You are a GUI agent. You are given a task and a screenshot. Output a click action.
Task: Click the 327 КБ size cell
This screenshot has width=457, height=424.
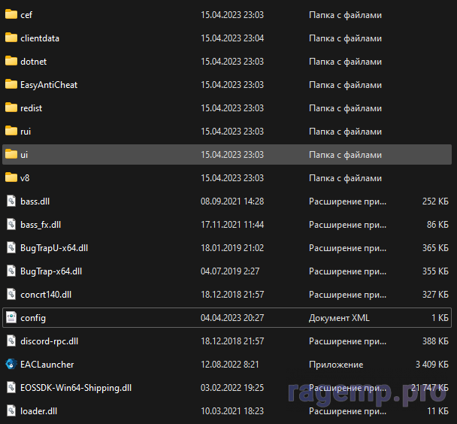point(435,295)
